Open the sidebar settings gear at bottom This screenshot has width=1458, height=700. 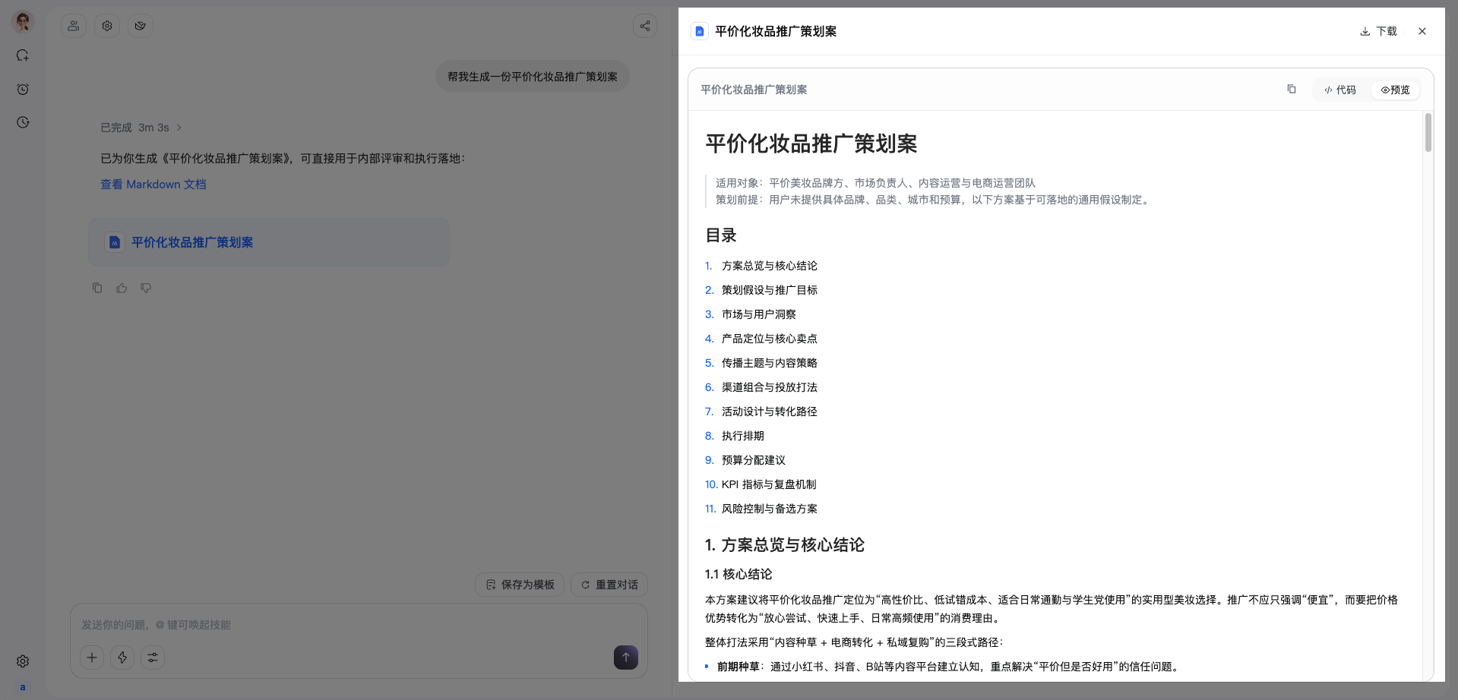(23, 661)
